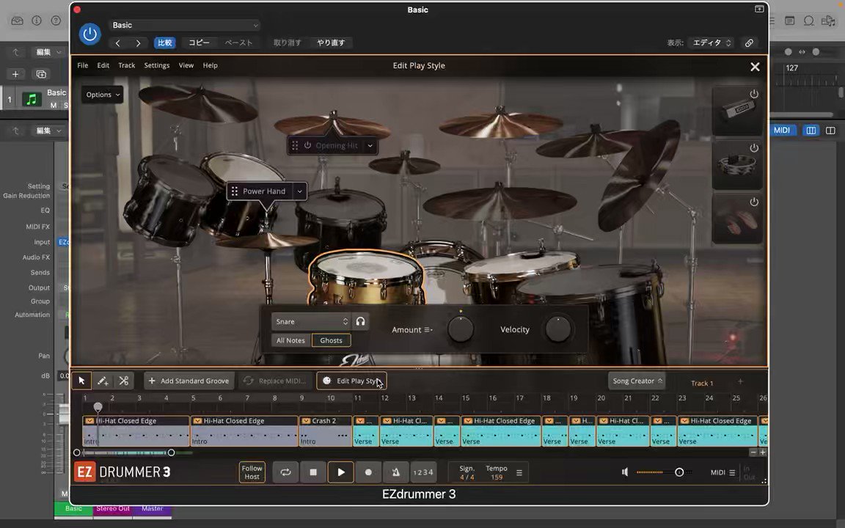The image size is (845, 528).
Task: Enable the metronome in the transport bar
Action: 395,472
